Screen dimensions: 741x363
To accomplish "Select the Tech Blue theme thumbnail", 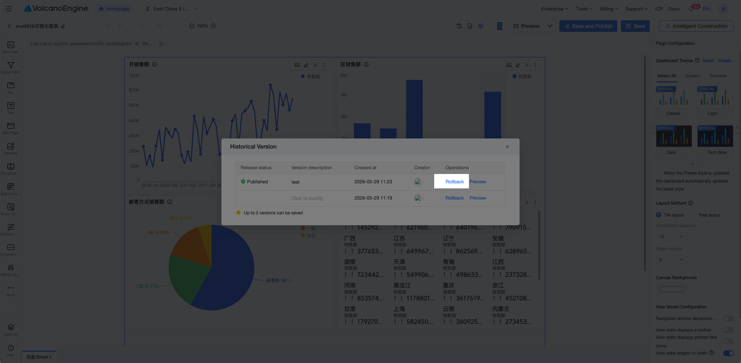I will (x=715, y=136).
